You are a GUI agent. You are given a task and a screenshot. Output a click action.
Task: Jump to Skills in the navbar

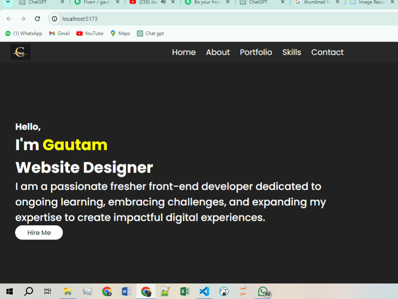click(x=292, y=52)
